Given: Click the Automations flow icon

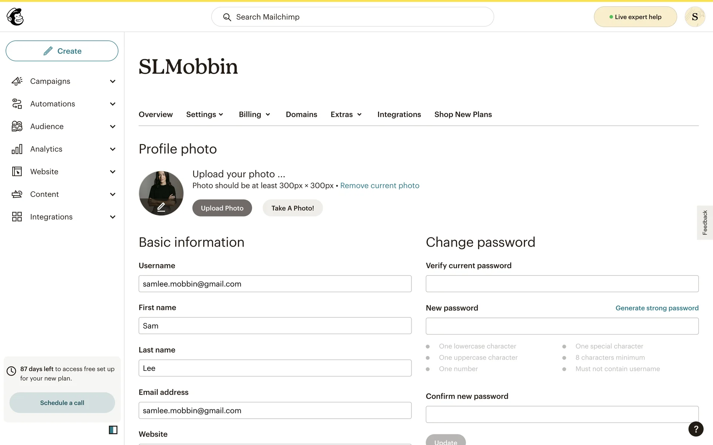Looking at the screenshot, I should (x=17, y=104).
